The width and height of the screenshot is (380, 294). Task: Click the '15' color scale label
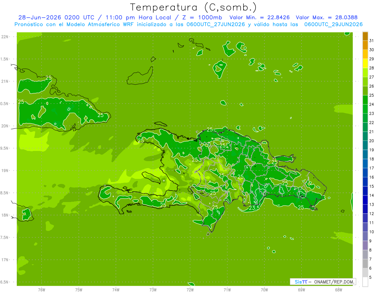point(372,186)
